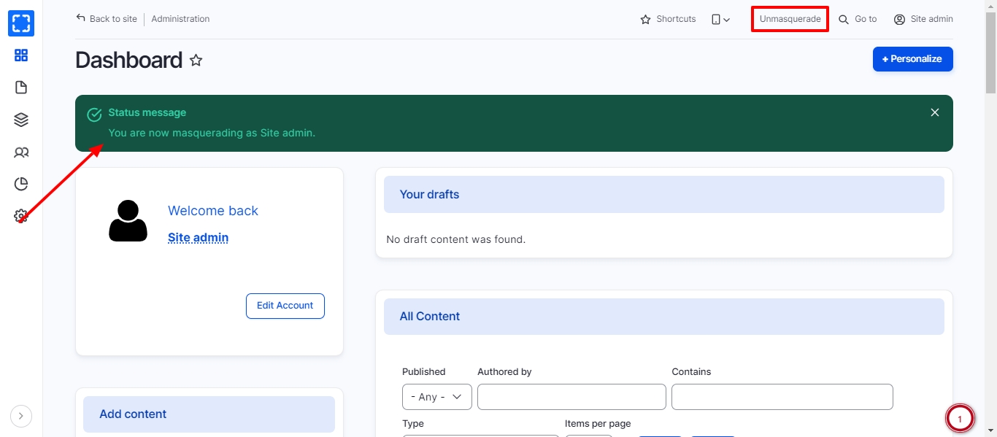Click the Unmasquerade link

(x=790, y=20)
